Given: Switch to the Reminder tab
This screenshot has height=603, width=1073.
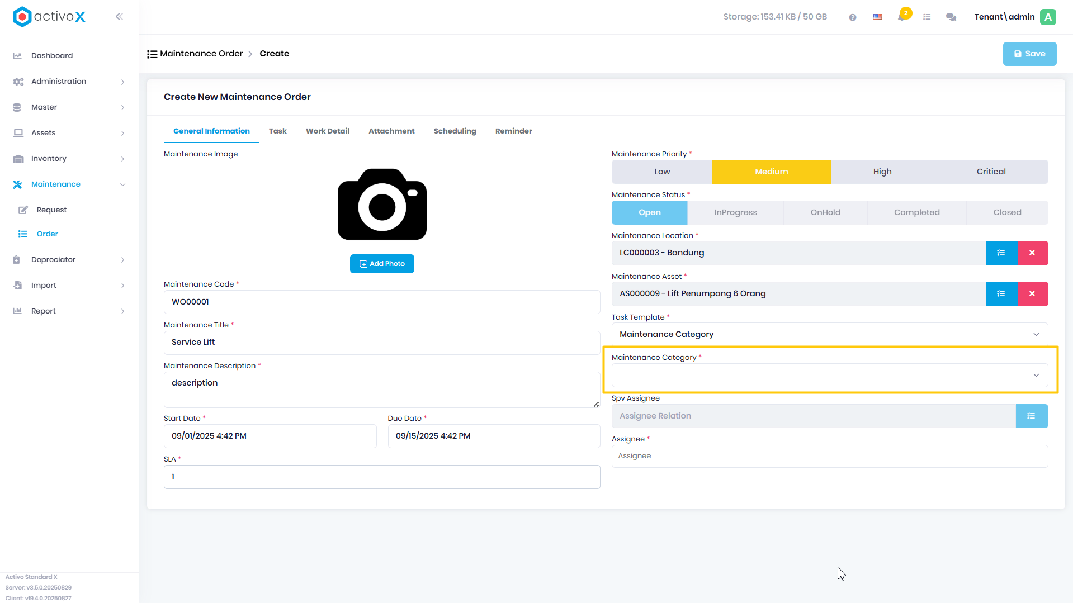Looking at the screenshot, I should (x=513, y=131).
